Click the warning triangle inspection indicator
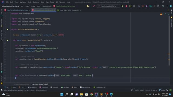173x97 pixels. [161, 14]
